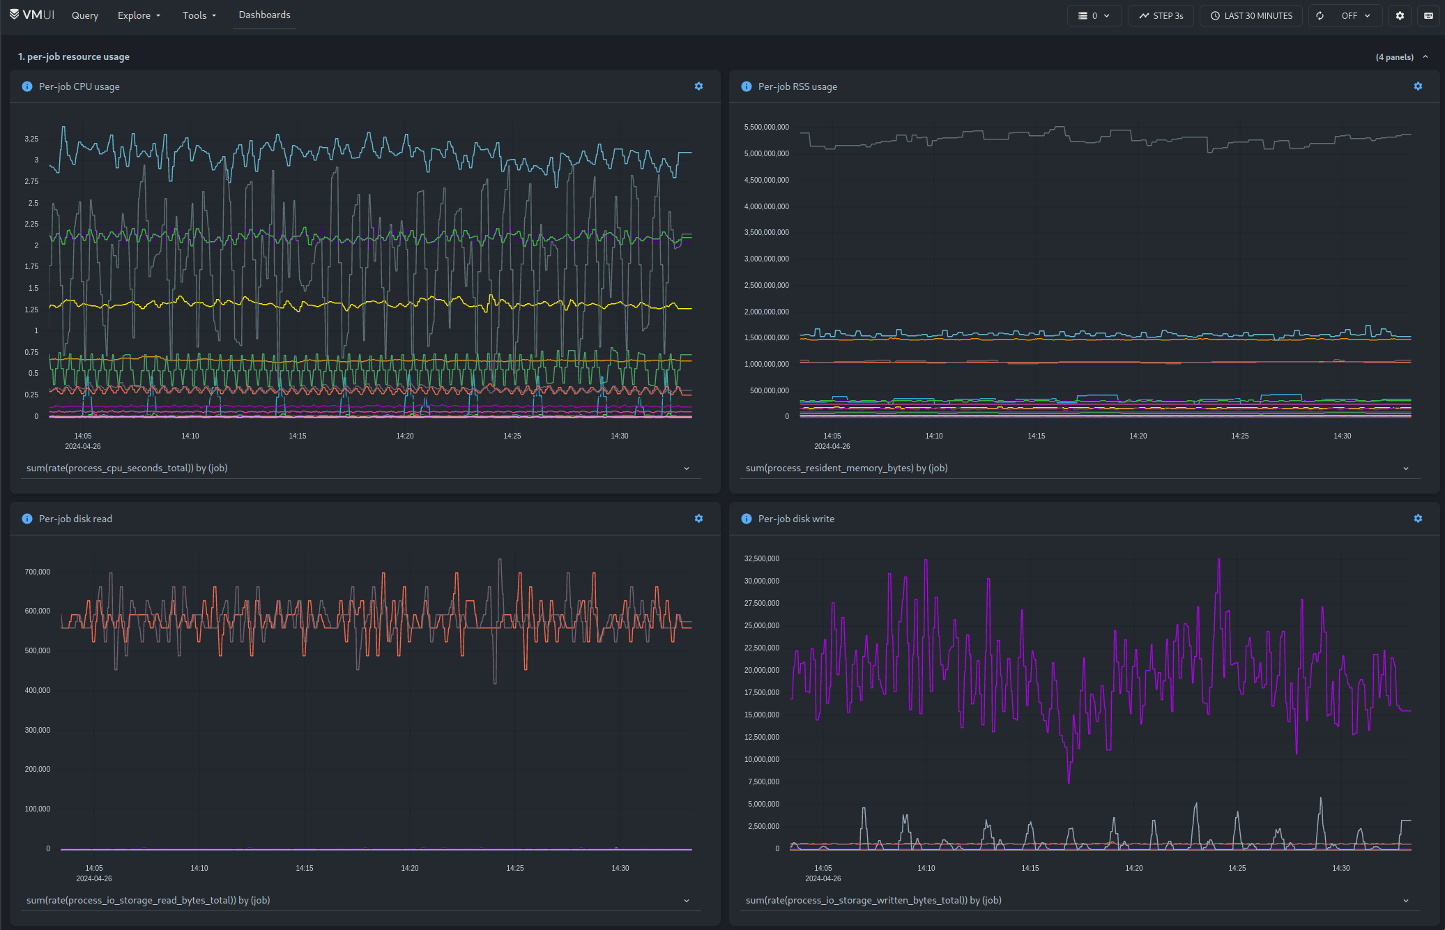Click the VMUI logo
The height and width of the screenshot is (930, 1445).
(32, 15)
